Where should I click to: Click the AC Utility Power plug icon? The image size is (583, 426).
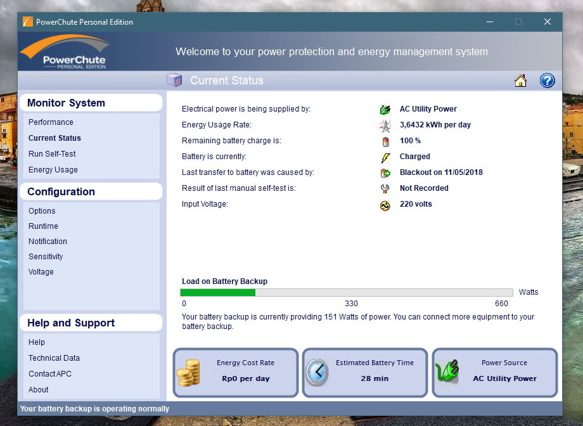point(385,110)
